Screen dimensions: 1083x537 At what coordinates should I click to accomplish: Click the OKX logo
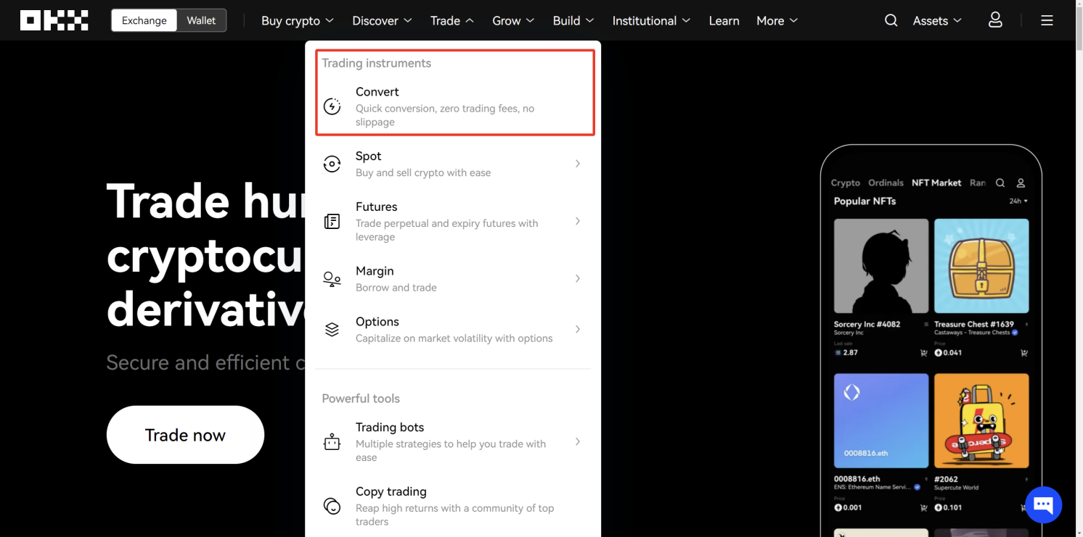point(54,20)
